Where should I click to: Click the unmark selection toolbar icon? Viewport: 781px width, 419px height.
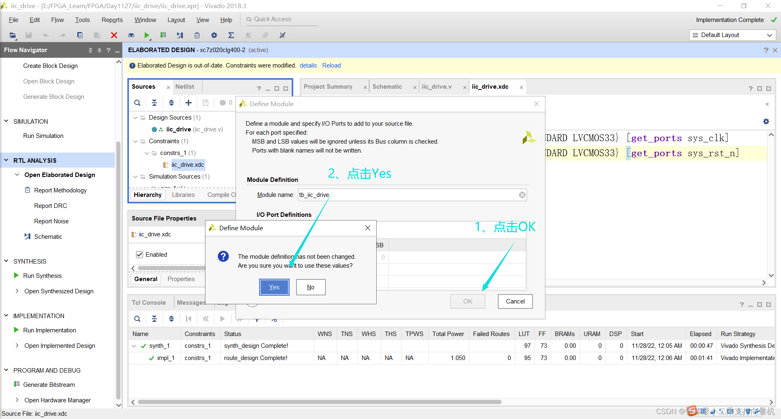coord(282,35)
